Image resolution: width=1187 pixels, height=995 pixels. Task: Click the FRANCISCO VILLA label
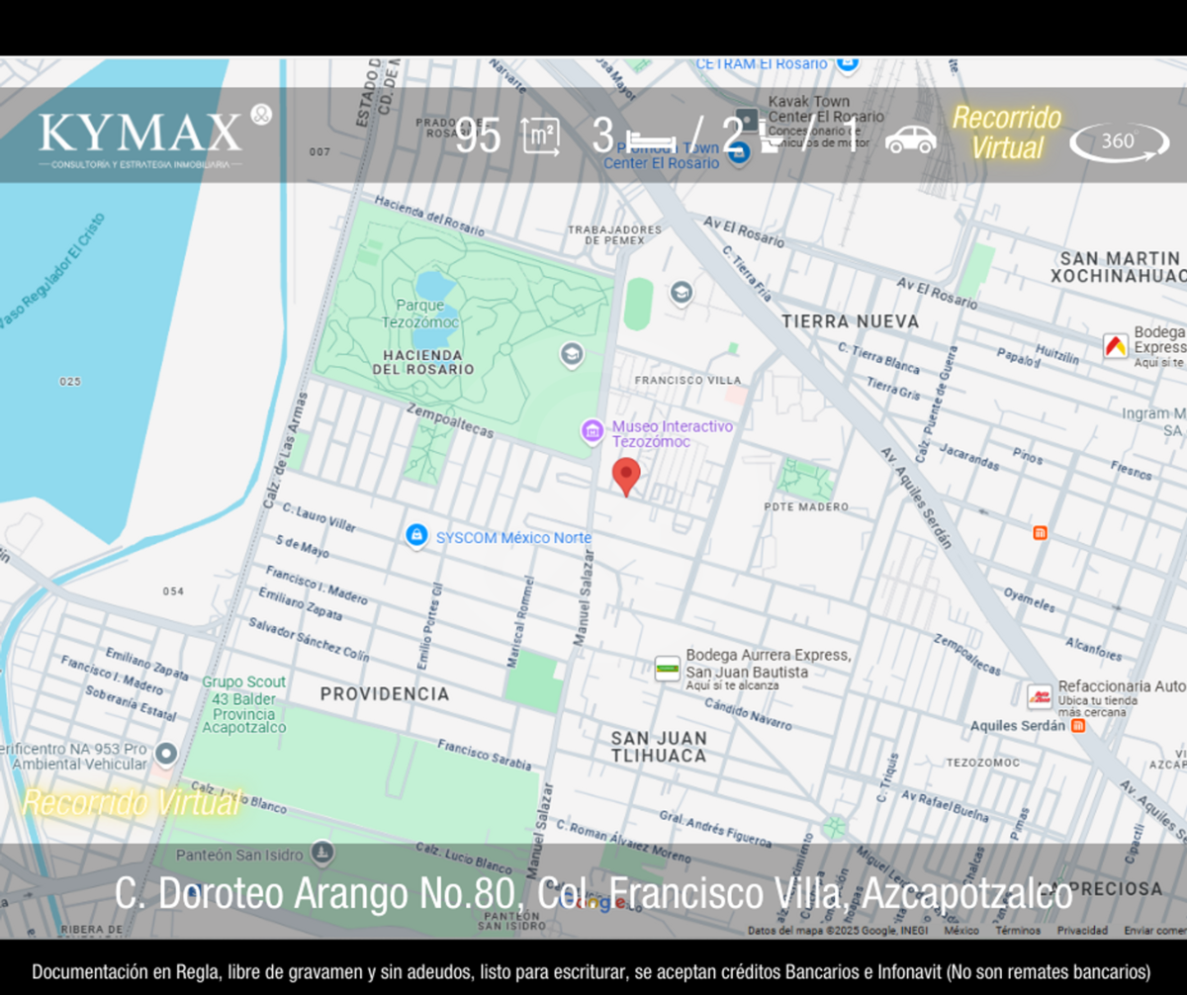687,380
